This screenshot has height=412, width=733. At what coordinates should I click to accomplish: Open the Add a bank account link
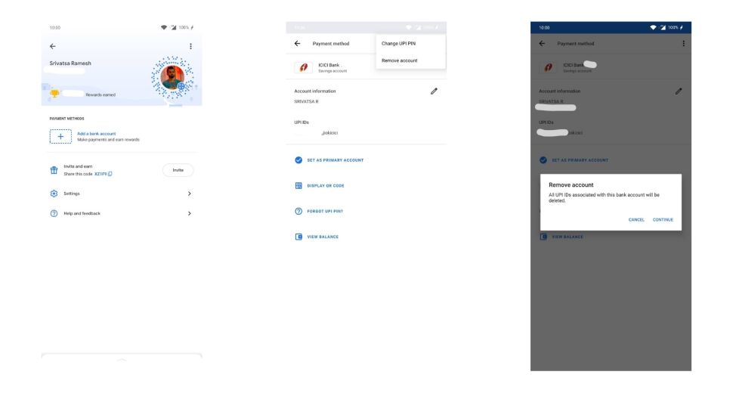pyautogui.click(x=96, y=134)
